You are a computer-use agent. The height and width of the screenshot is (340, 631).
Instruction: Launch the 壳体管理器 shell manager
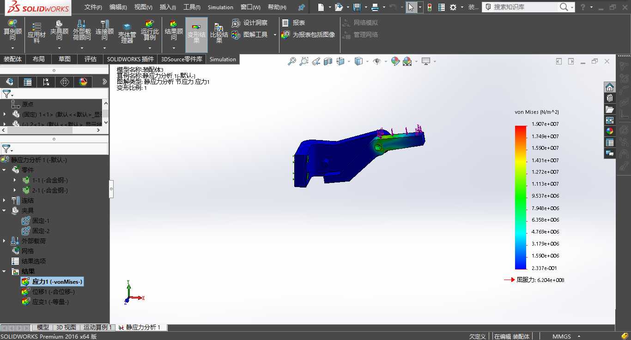[127, 33]
